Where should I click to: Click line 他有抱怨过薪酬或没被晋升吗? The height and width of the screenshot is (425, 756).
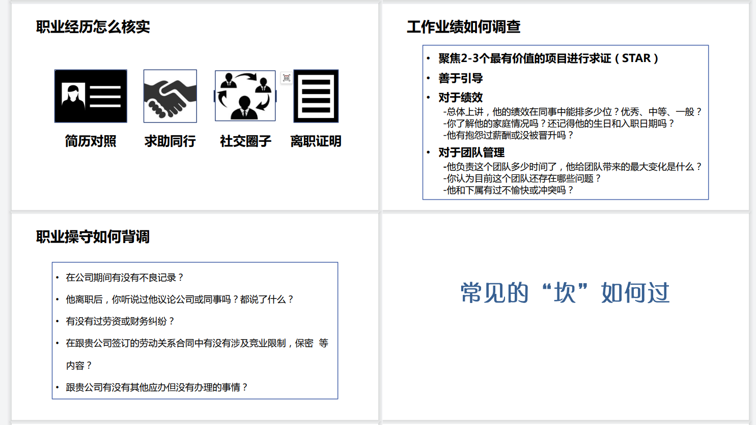click(x=509, y=135)
